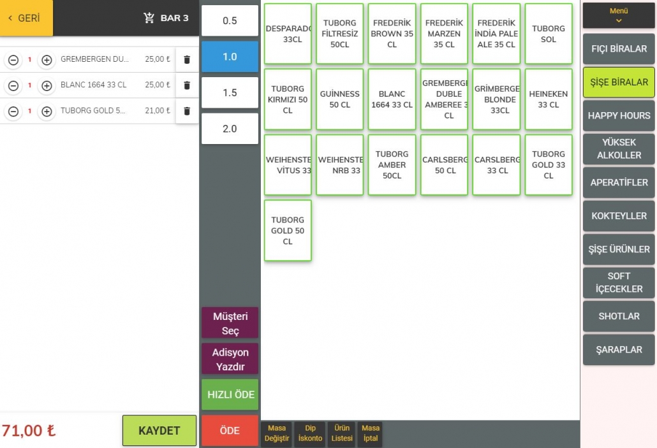Viewport: 657px width, 448px height.
Task: Select the 1.0 portion multiplier
Action: [230, 57]
